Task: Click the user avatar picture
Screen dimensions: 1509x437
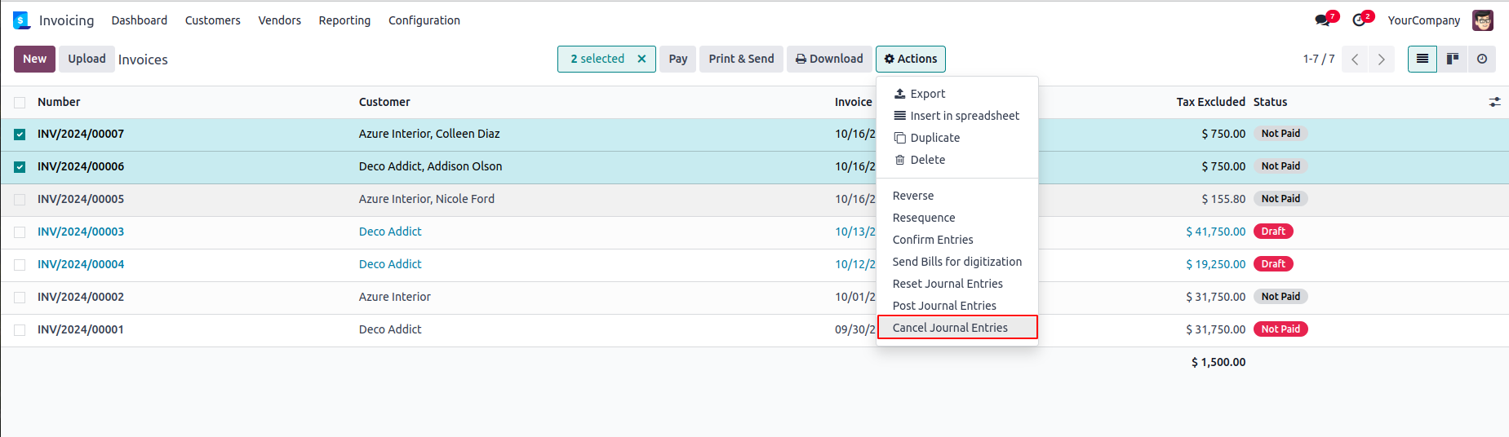Action: tap(1482, 20)
